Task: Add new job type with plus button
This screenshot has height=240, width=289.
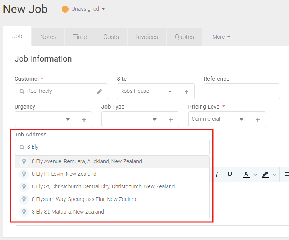Action: click(x=171, y=119)
